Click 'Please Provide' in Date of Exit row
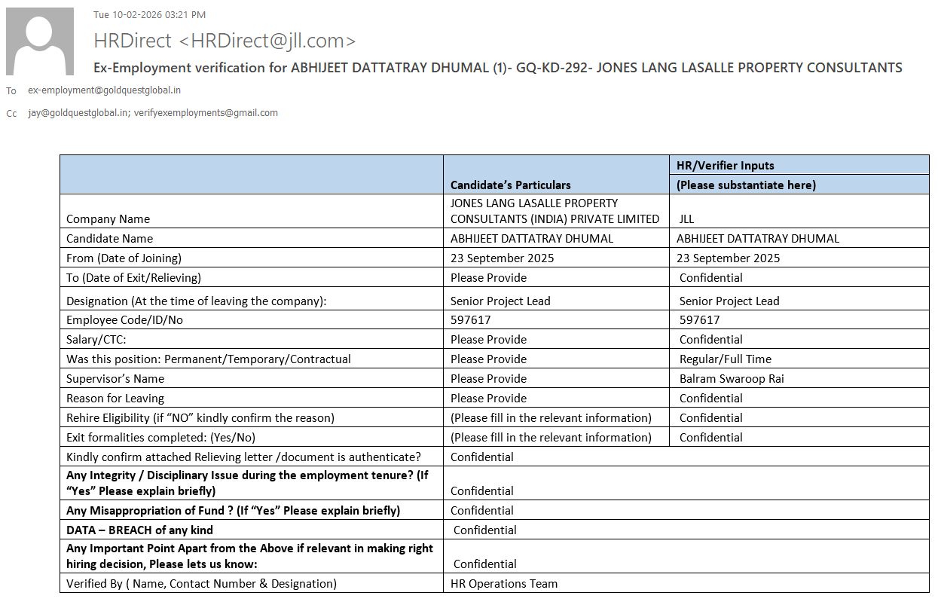This screenshot has height=608, width=938. click(x=488, y=278)
